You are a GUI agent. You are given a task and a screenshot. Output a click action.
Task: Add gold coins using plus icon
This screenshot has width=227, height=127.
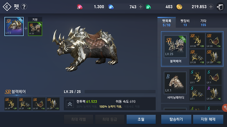tap(211, 7)
